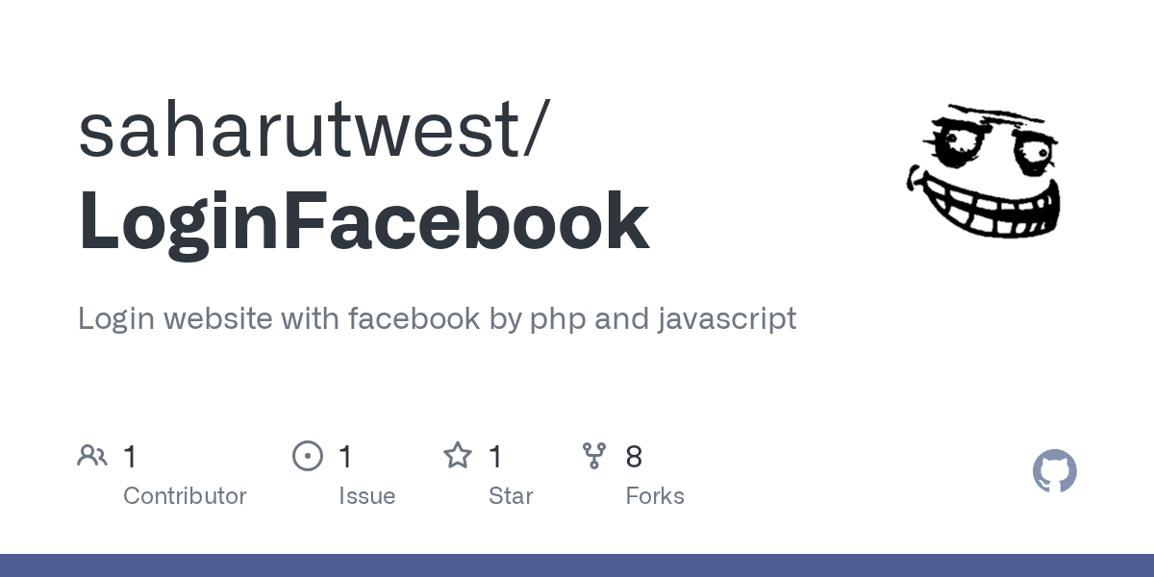
Task: Click the fork count 8
Action: pos(634,457)
